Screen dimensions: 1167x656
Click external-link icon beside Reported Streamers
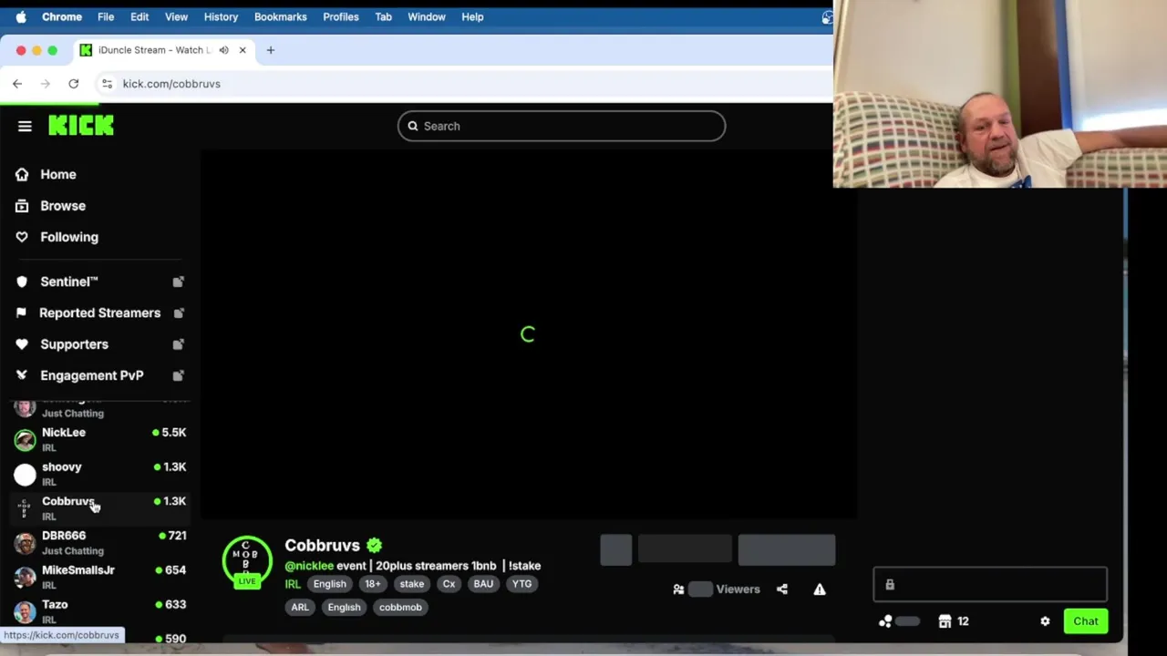(x=179, y=313)
